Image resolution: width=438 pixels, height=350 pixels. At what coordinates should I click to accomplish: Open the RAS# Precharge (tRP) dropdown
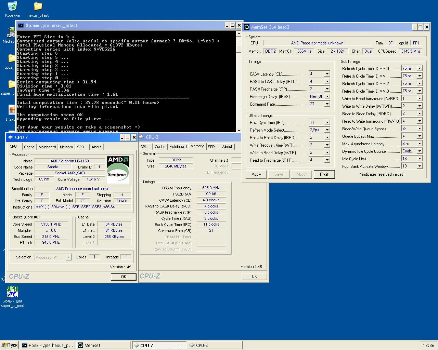[x=327, y=89]
